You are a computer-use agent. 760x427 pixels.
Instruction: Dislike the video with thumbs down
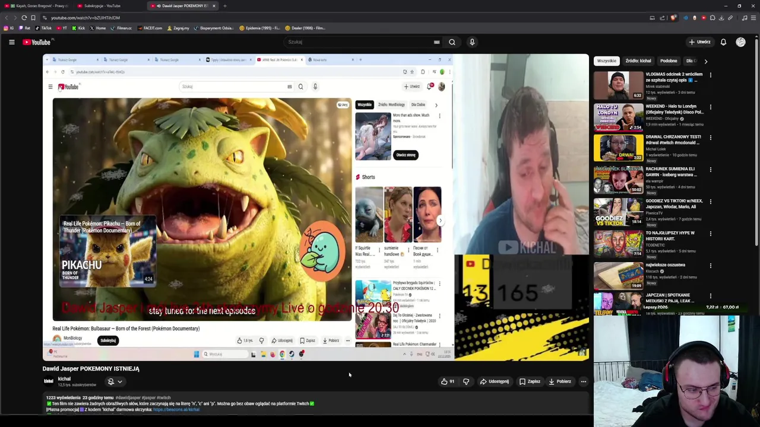466,381
